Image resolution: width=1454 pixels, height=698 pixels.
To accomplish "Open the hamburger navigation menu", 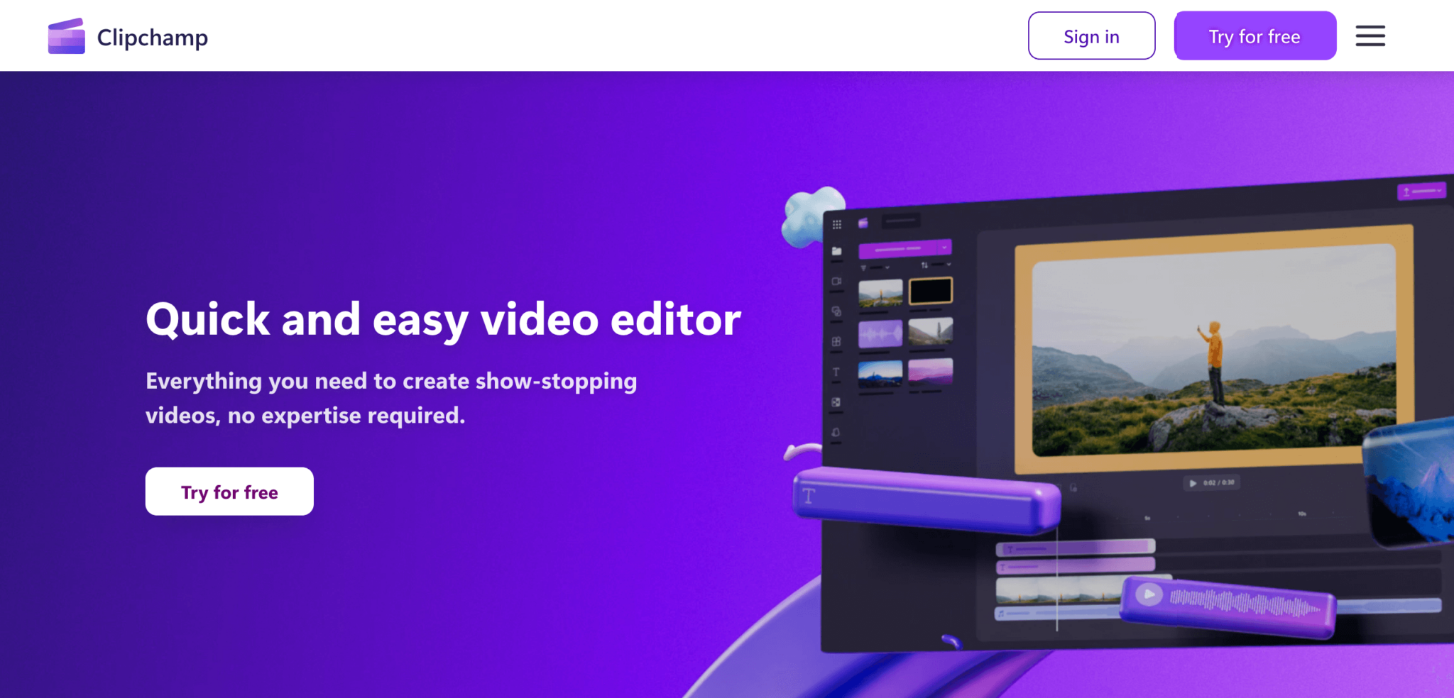I will pos(1370,35).
